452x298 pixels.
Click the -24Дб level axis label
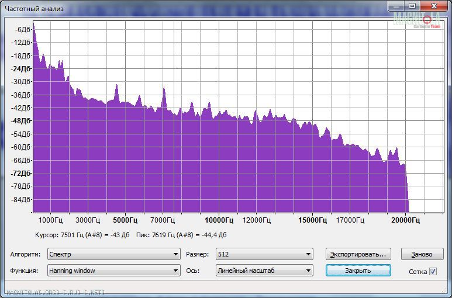tap(20, 69)
